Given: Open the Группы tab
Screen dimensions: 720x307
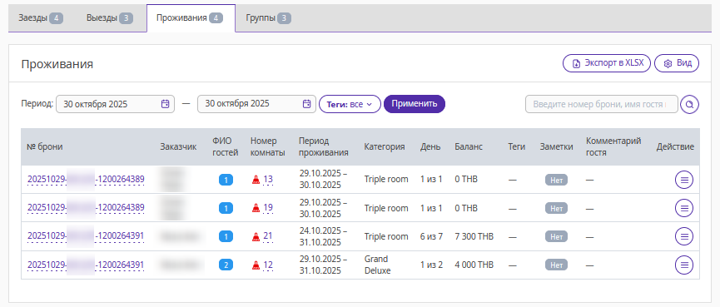Looking at the screenshot, I should pyautogui.click(x=268, y=18).
